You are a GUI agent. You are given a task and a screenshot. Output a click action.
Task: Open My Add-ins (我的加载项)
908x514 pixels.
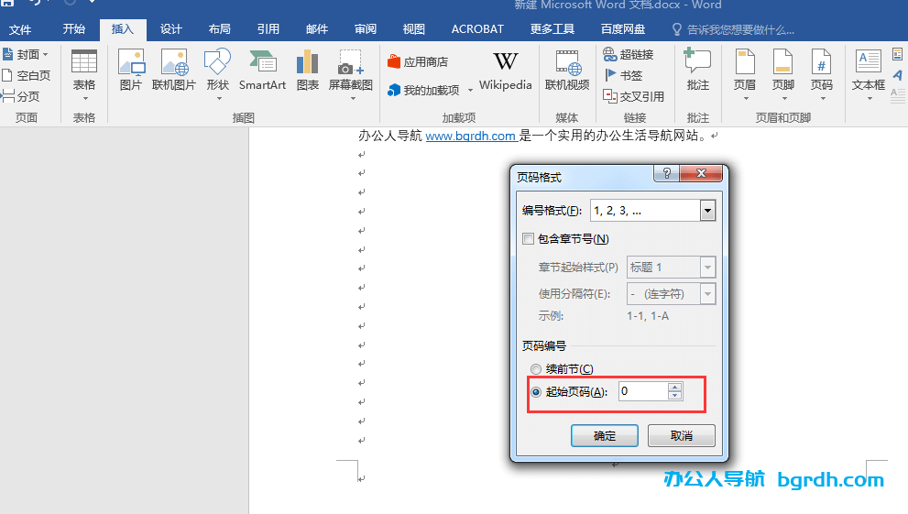pyautogui.click(x=424, y=90)
